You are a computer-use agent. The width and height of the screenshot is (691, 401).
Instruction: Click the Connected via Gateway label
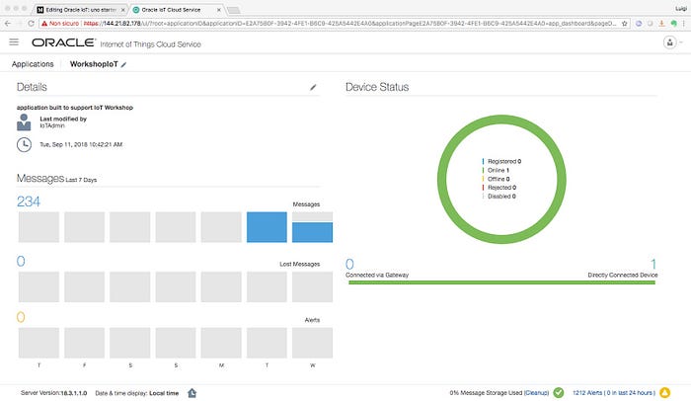pos(377,275)
